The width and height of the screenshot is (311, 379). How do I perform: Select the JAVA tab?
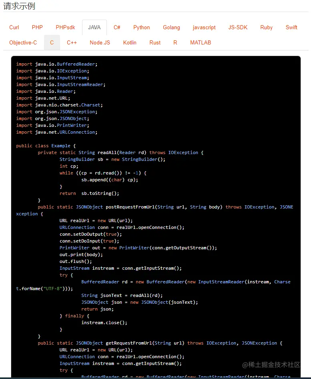(x=94, y=27)
